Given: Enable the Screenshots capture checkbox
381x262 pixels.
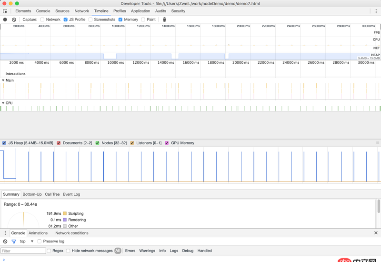Looking at the screenshot, I should (90, 20).
